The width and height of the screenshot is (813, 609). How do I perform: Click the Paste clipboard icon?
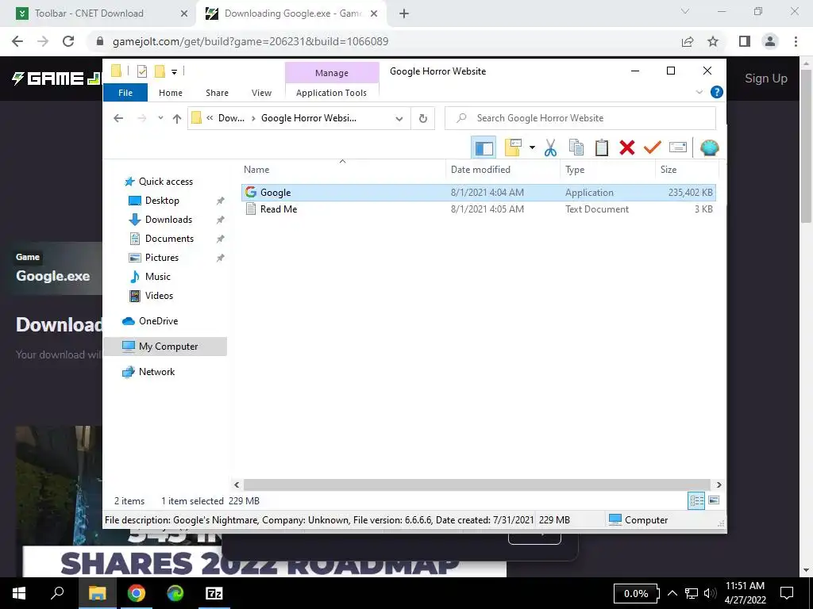pos(602,148)
